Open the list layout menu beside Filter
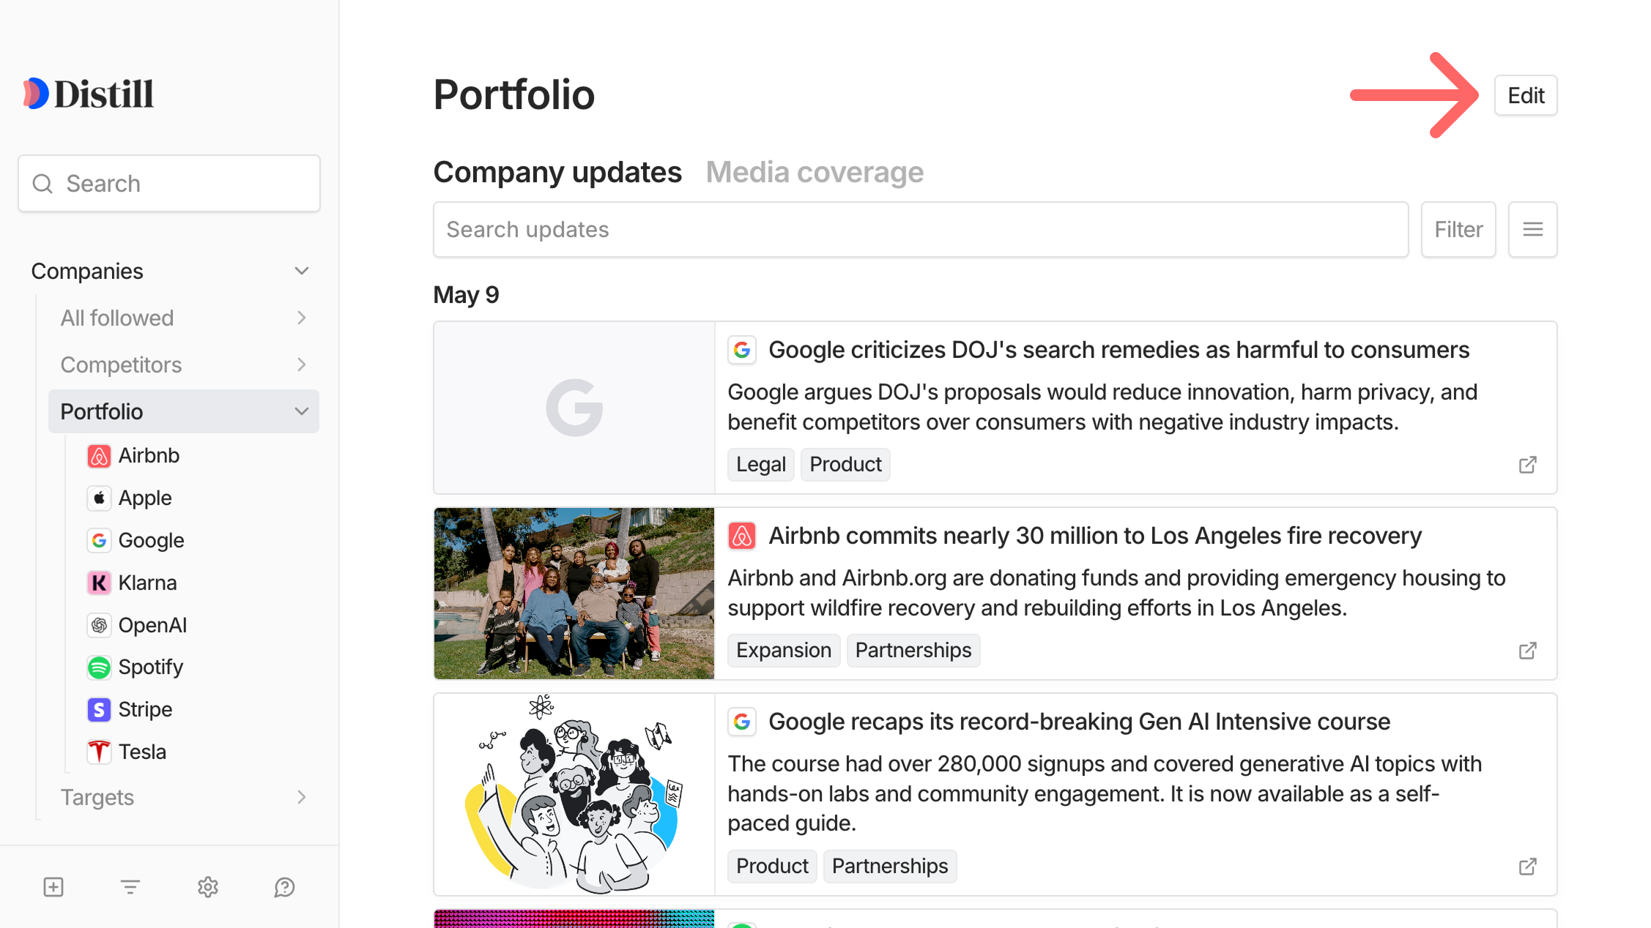Viewport: 1651px width, 928px height. point(1532,229)
